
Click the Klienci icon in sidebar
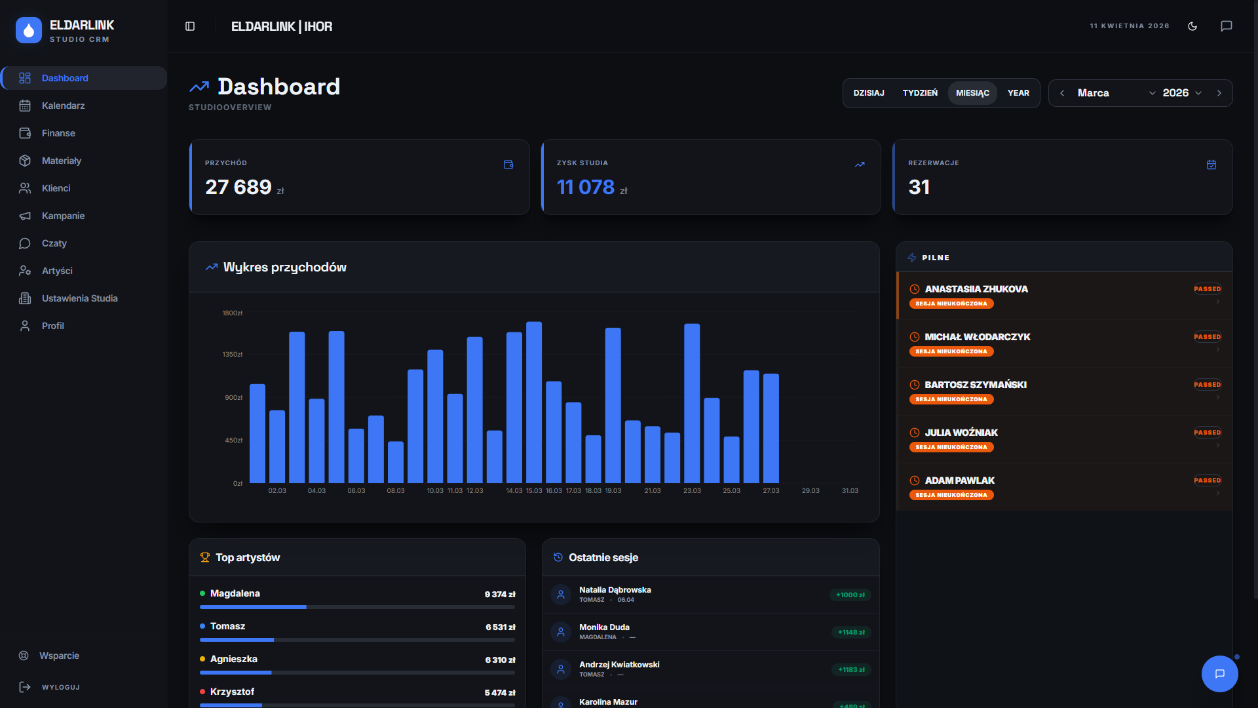point(25,188)
